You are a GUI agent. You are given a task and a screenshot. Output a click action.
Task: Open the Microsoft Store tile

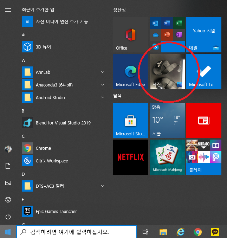pyautogui.click(x=131, y=121)
